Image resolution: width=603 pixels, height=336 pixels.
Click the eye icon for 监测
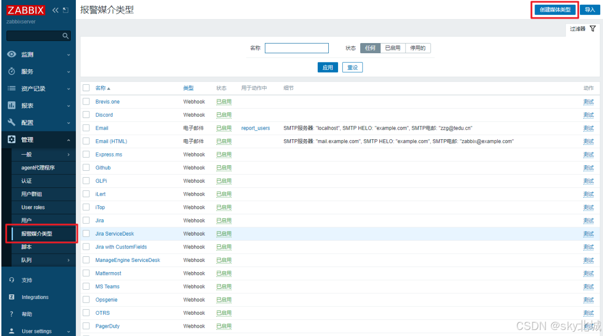tap(12, 54)
